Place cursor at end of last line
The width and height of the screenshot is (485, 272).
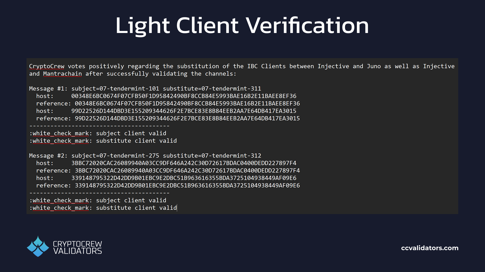177,208
